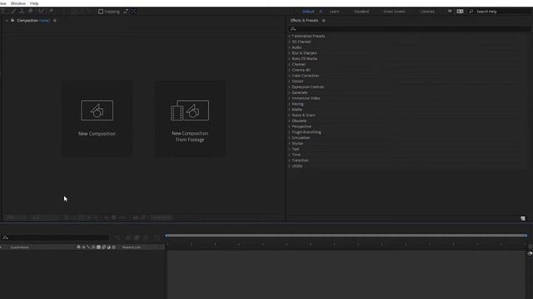Create a New Composition
The width and height of the screenshot is (533, 299).
(x=97, y=118)
